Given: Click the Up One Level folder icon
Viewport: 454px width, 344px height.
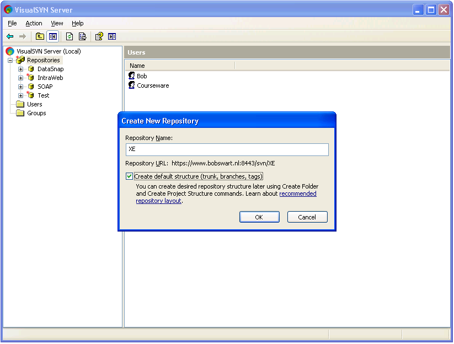Looking at the screenshot, I should [40, 36].
